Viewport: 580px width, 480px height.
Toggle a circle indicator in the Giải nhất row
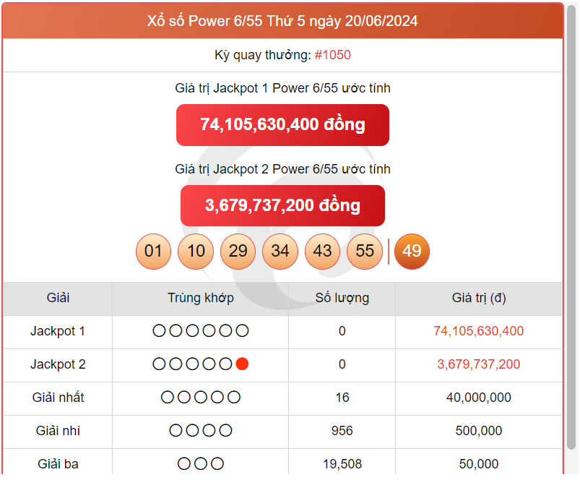(201, 397)
